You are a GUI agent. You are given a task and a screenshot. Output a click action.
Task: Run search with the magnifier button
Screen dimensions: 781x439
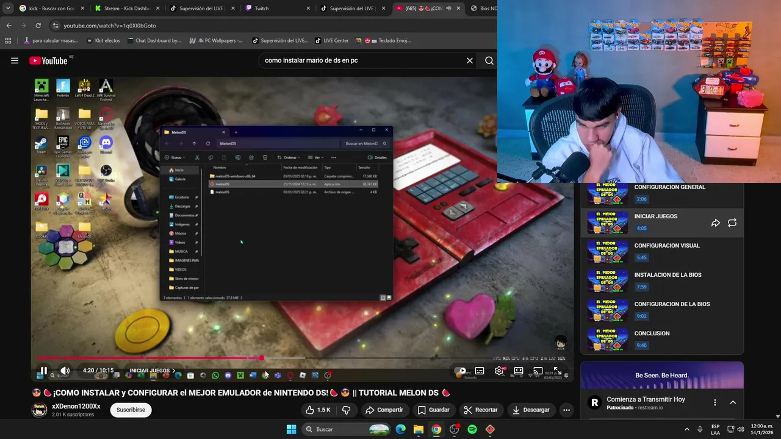pyautogui.click(x=489, y=60)
